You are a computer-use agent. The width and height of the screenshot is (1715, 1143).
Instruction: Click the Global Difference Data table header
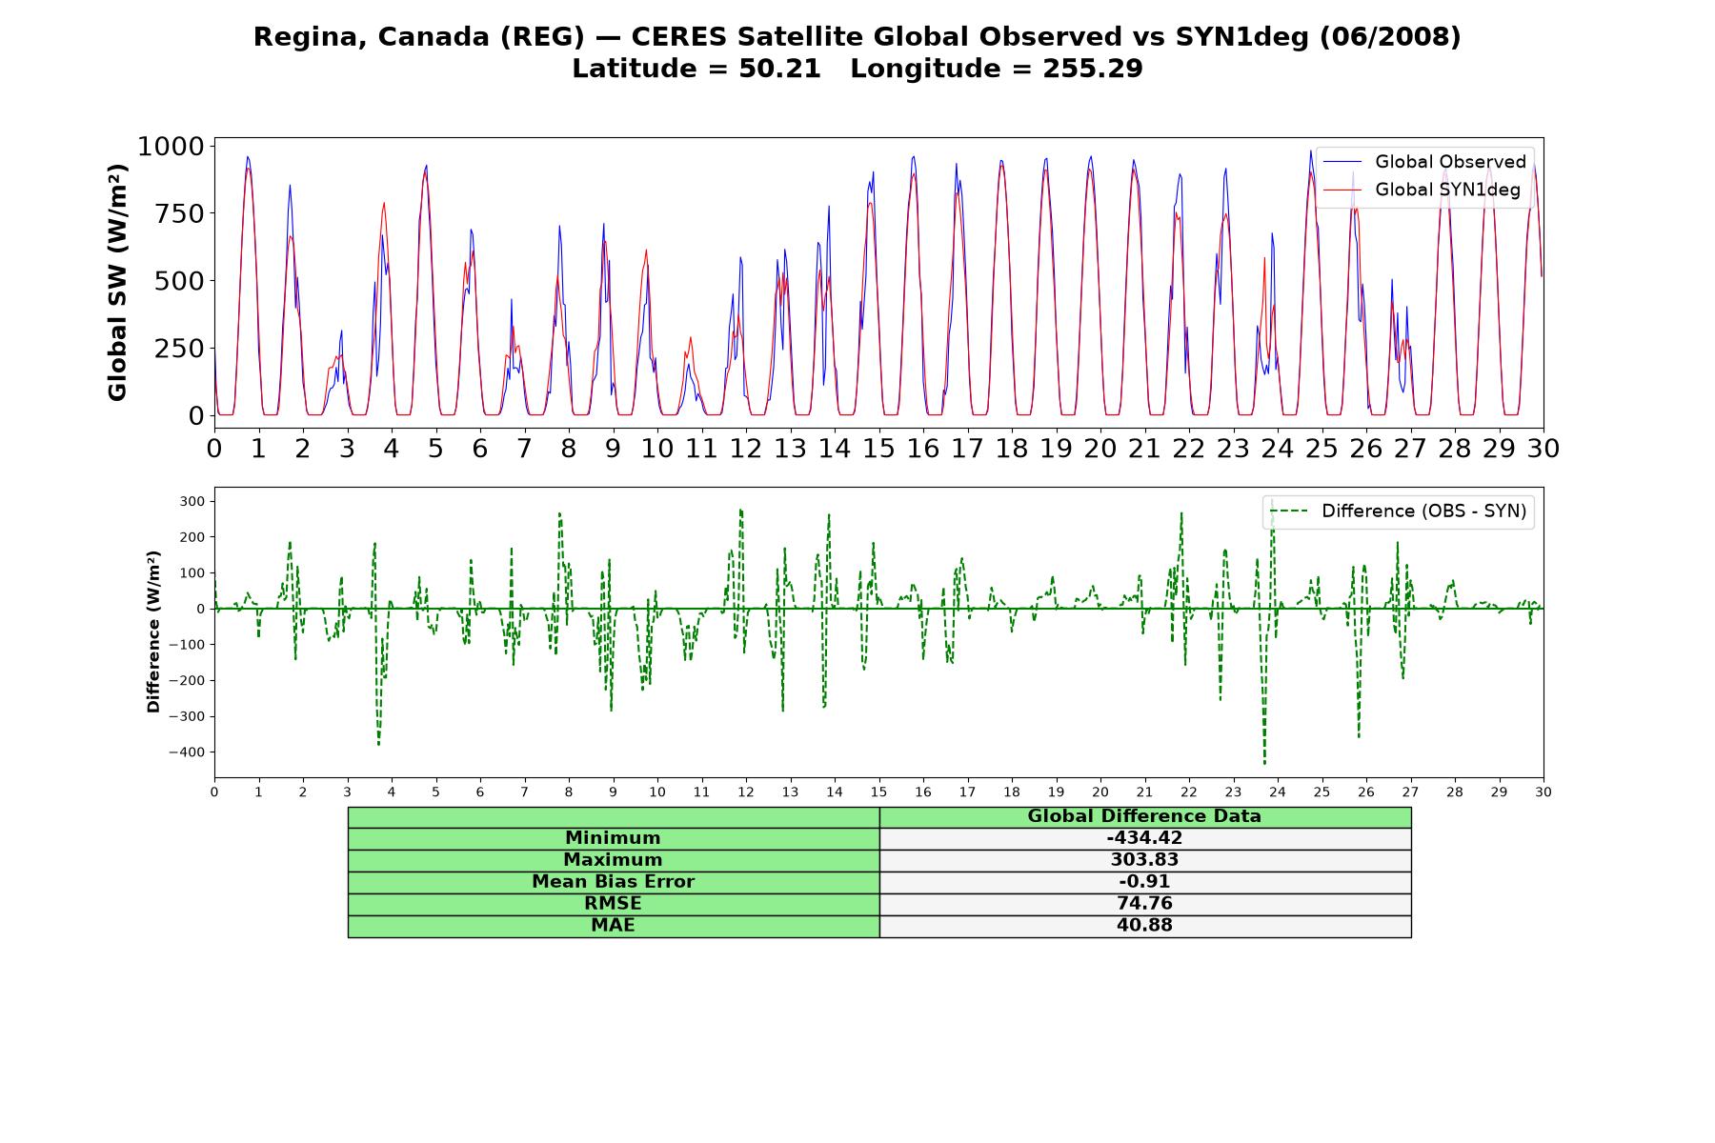pos(1145,817)
